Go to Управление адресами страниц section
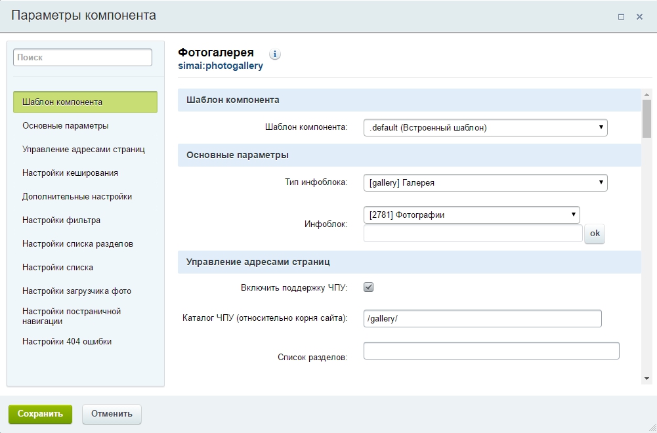This screenshot has width=657, height=433. click(x=83, y=150)
